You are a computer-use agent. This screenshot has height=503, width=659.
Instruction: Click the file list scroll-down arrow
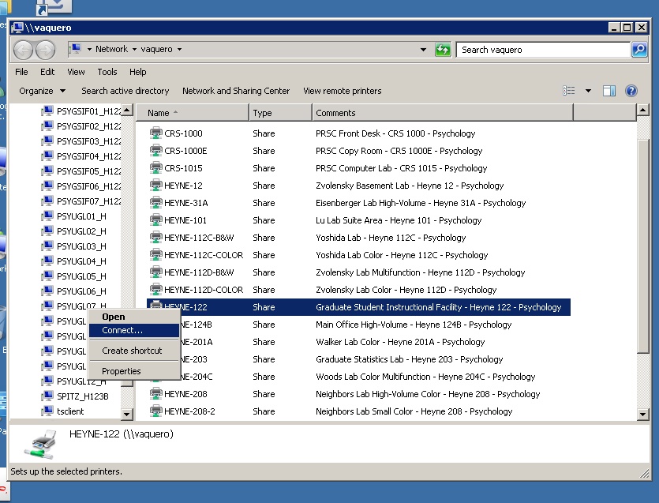(643, 413)
